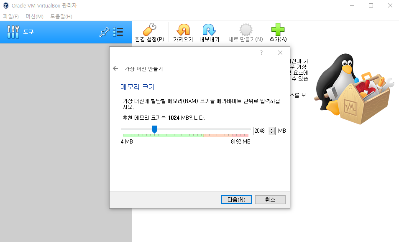Minimize the VirtualBox Manager window

[x=352, y=5]
